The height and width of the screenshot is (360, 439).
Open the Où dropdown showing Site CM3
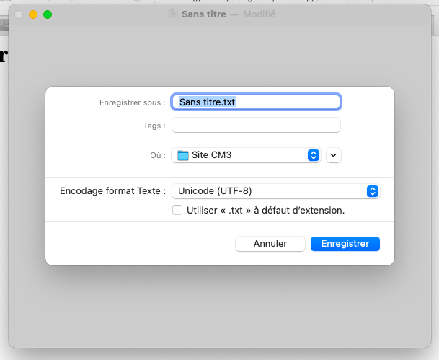click(x=245, y=155)
